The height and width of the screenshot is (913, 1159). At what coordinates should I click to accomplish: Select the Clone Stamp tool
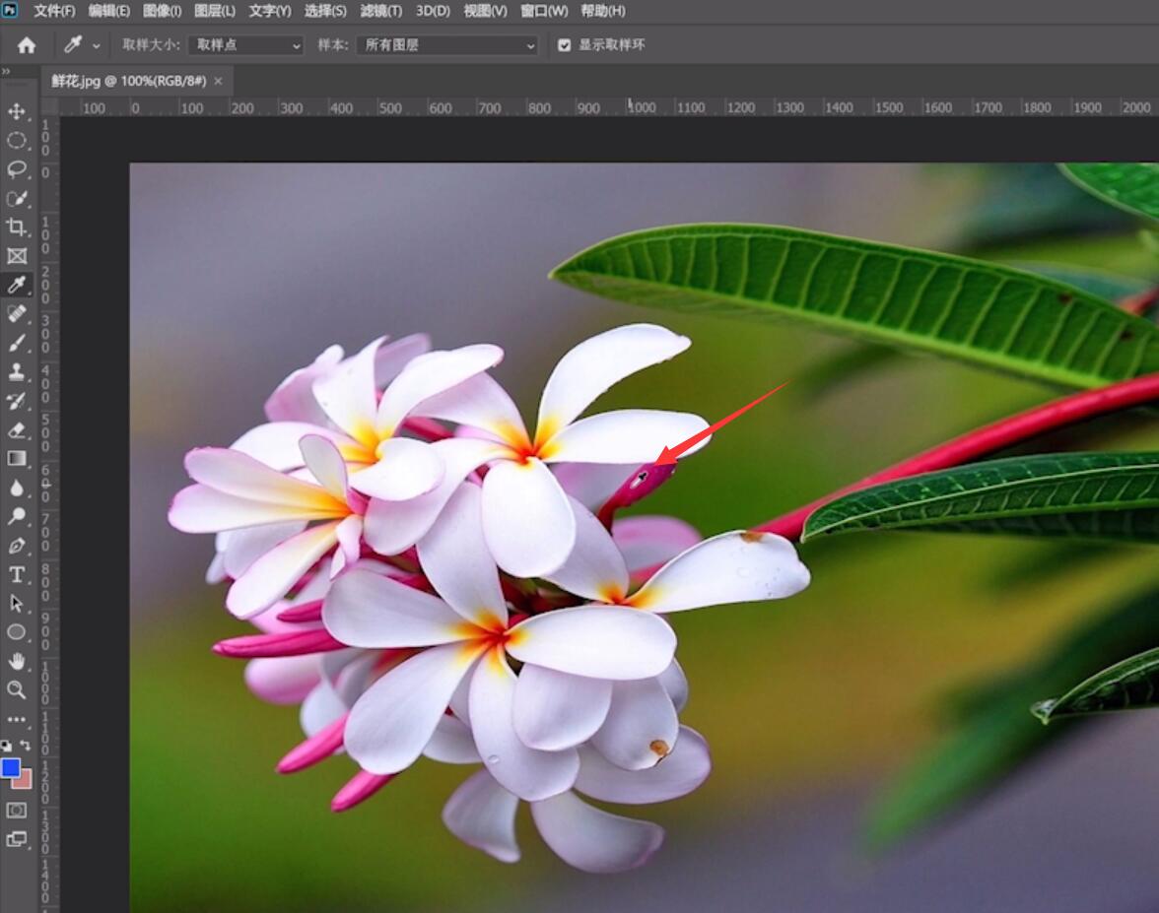(16, 371)
